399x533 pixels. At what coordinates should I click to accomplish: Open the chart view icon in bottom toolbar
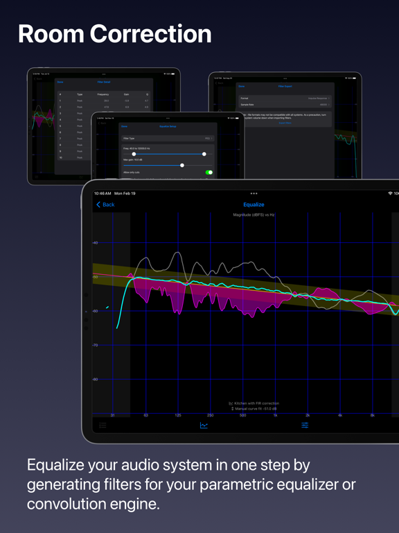(204, 425)
